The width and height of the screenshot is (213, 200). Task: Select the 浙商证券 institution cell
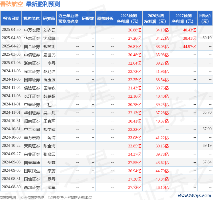point(32,63)
